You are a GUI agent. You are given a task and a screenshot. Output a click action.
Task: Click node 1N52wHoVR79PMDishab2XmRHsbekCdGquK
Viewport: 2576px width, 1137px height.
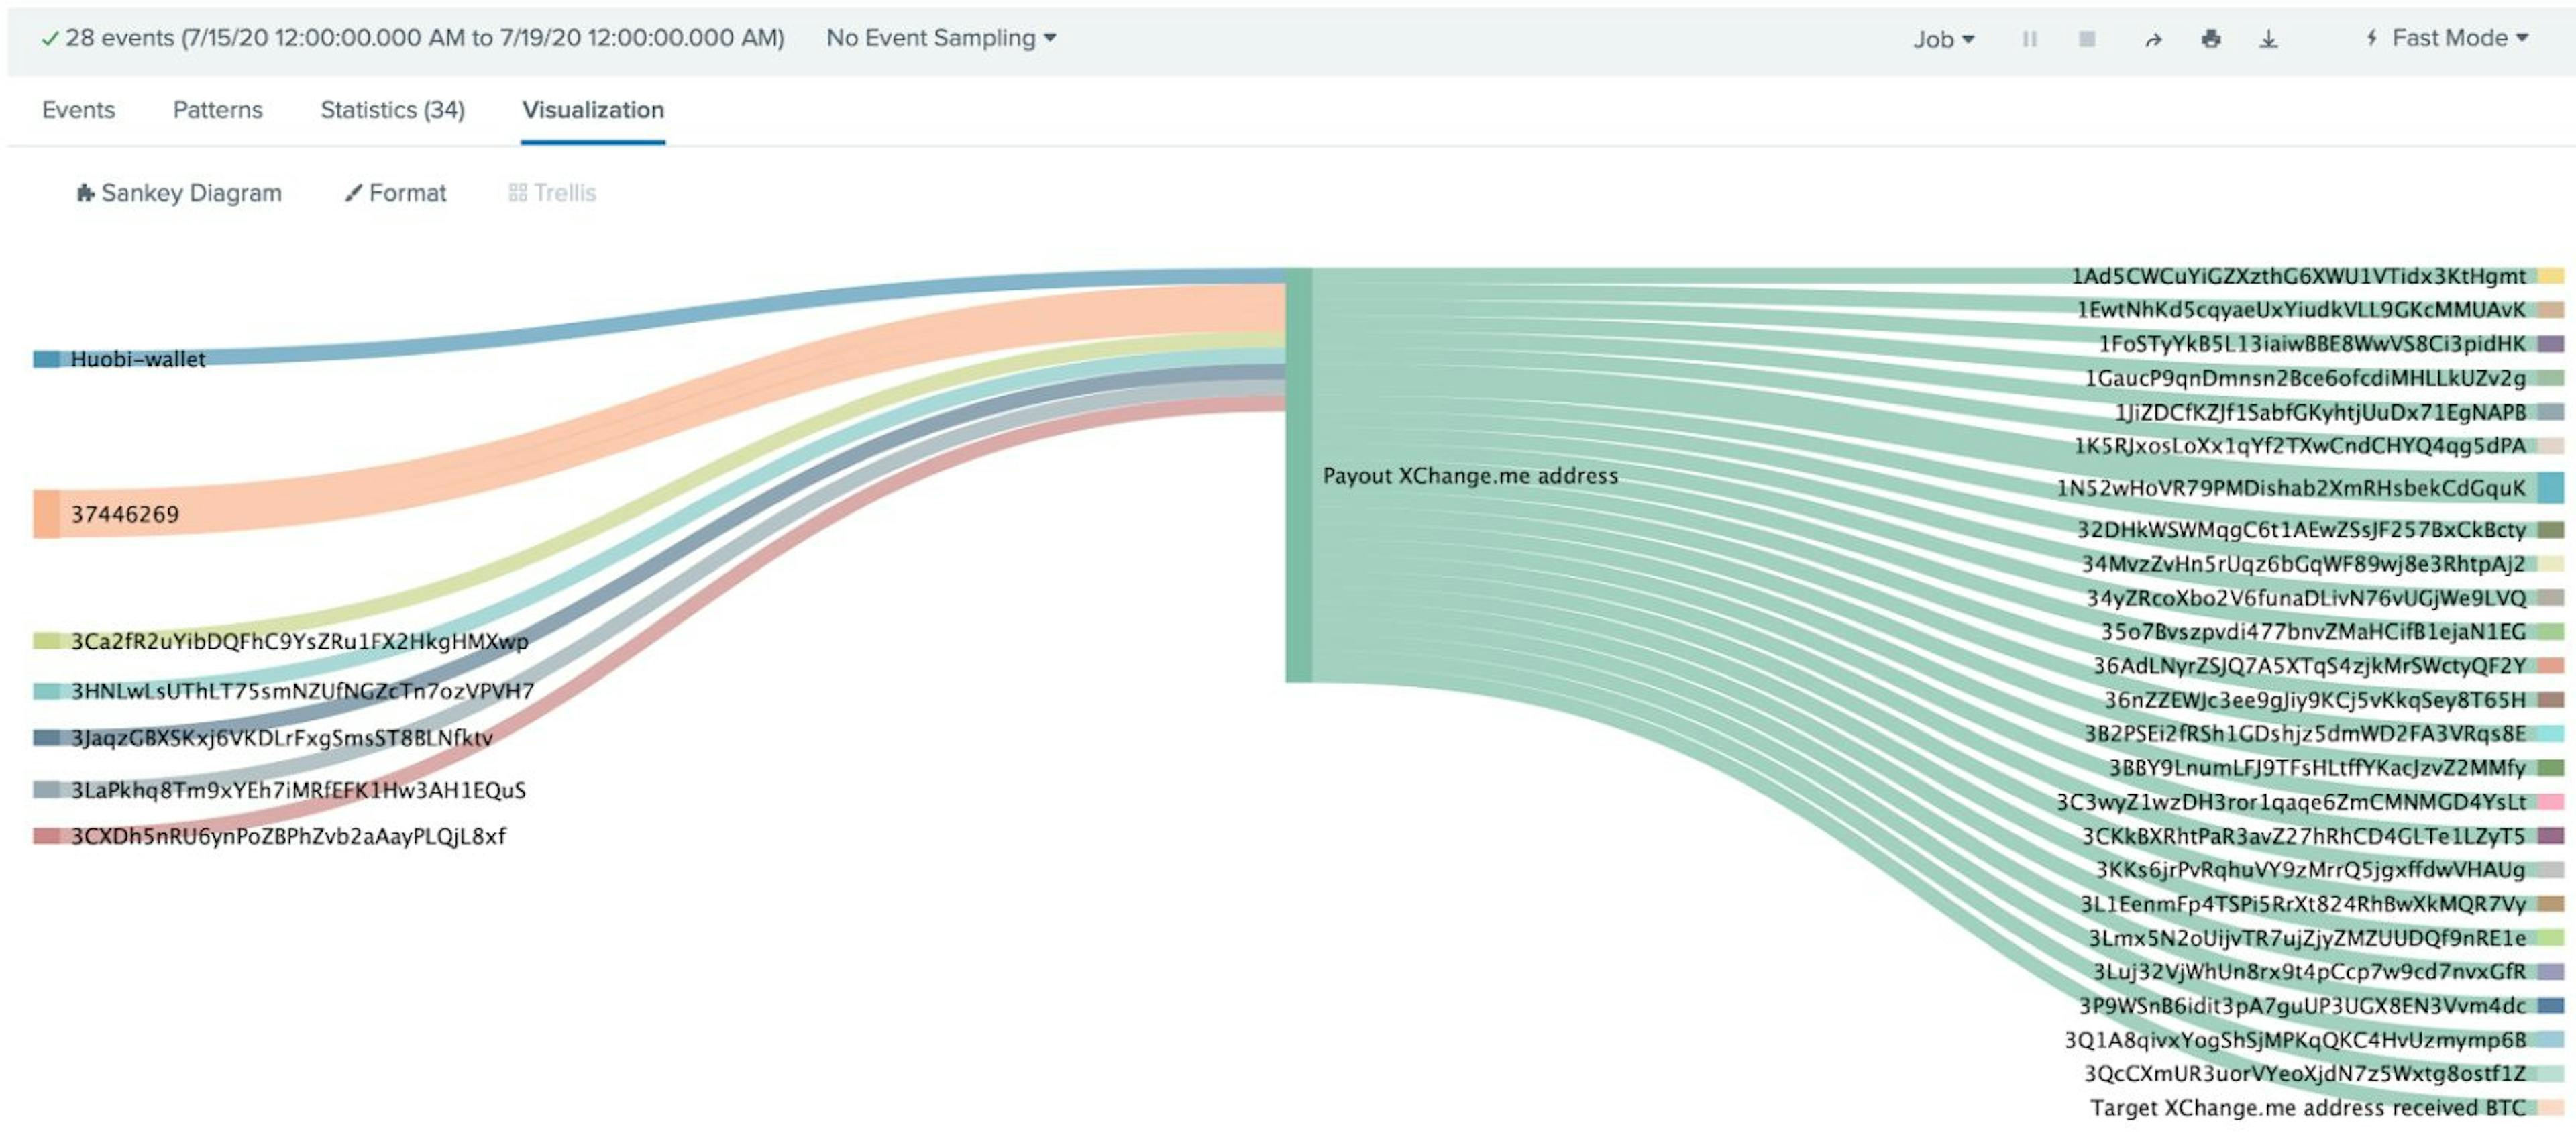[2551, 488]
